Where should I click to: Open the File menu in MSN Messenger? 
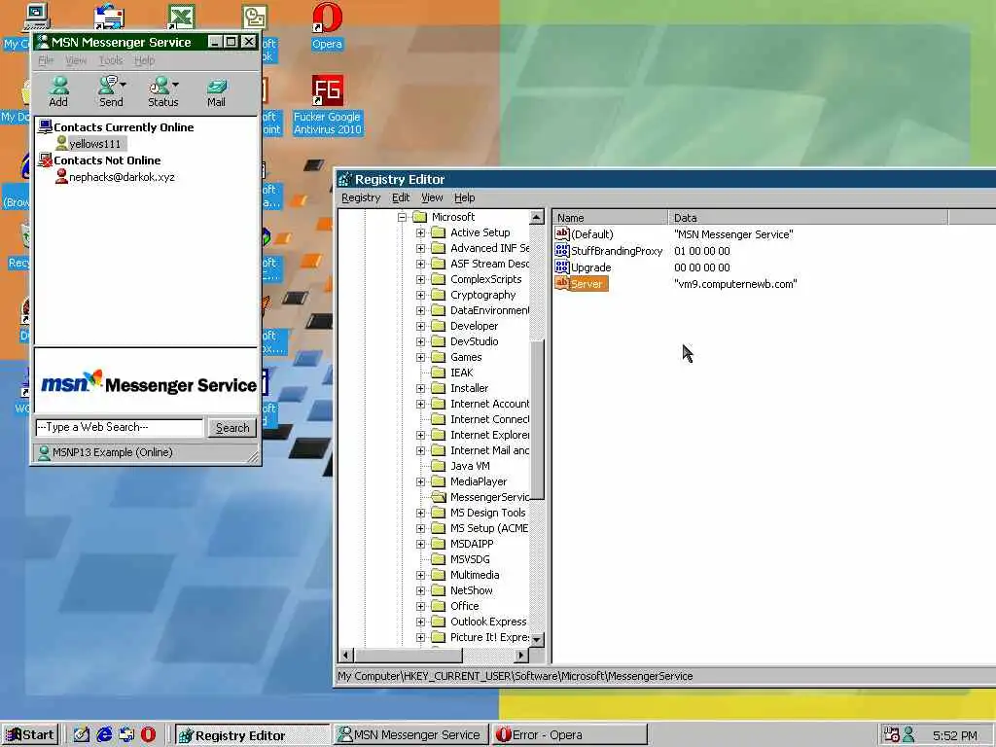tap(46, 60)
